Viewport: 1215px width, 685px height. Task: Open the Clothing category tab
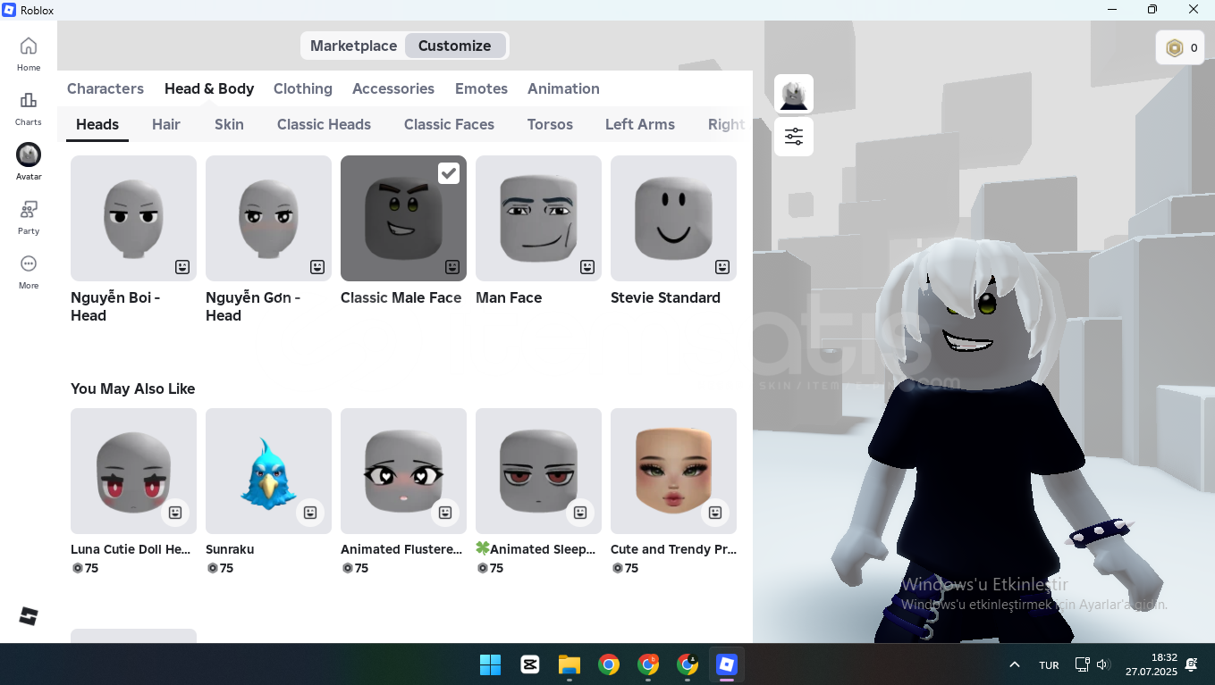tap(303, 88)
